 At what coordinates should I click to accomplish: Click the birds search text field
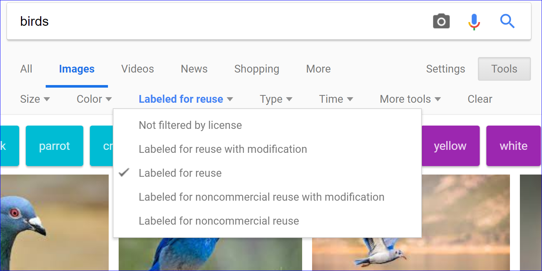tap(221, 21)
